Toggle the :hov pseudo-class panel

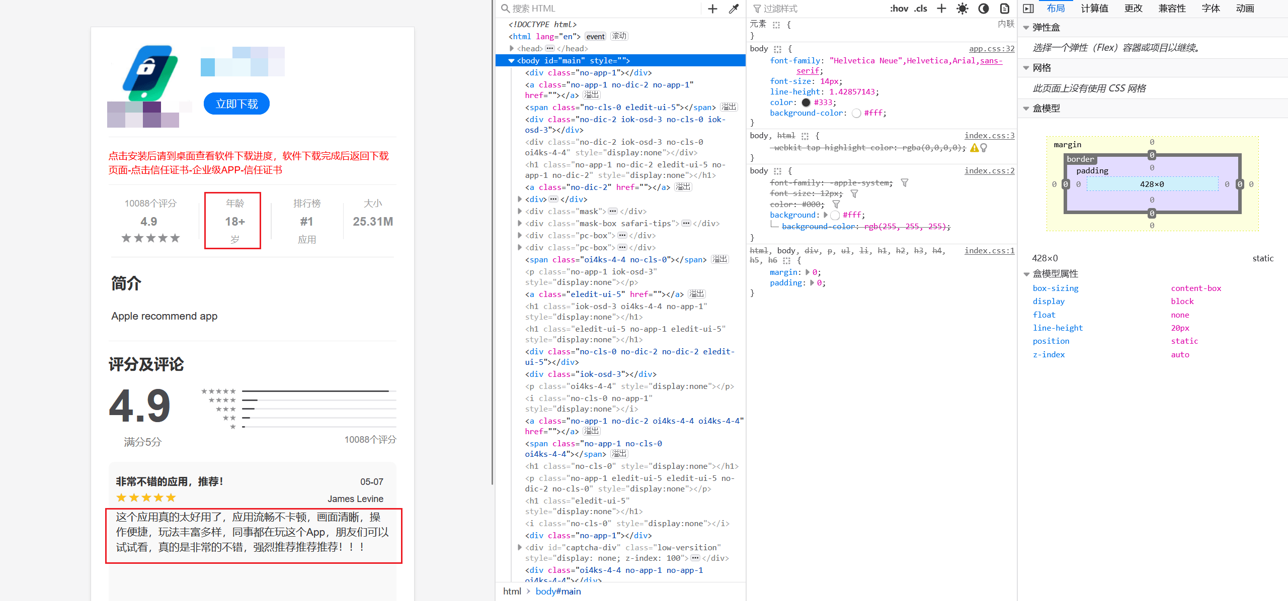click(899, 9)
